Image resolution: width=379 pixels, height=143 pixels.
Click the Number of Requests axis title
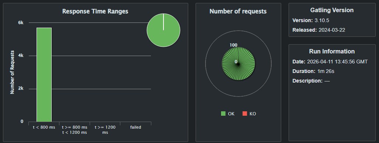tap(12, 72)
